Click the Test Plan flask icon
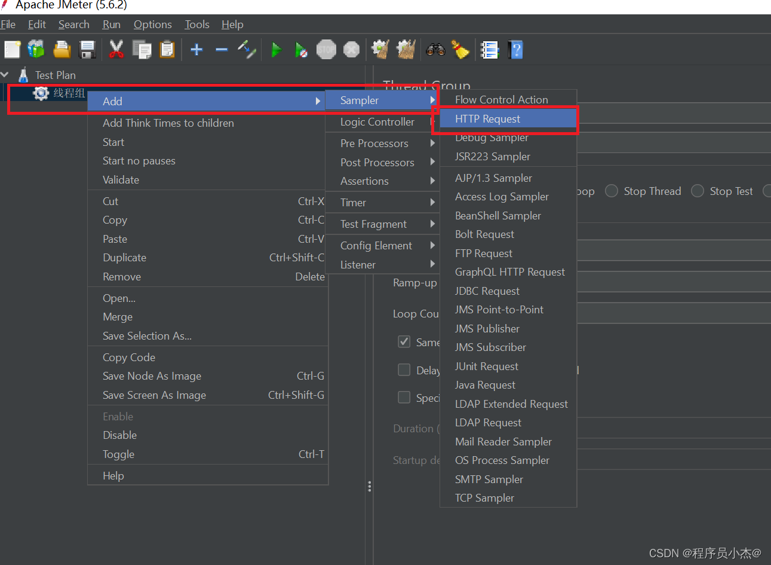The width and height of the screenshot is (771, 565). [23, 75]
